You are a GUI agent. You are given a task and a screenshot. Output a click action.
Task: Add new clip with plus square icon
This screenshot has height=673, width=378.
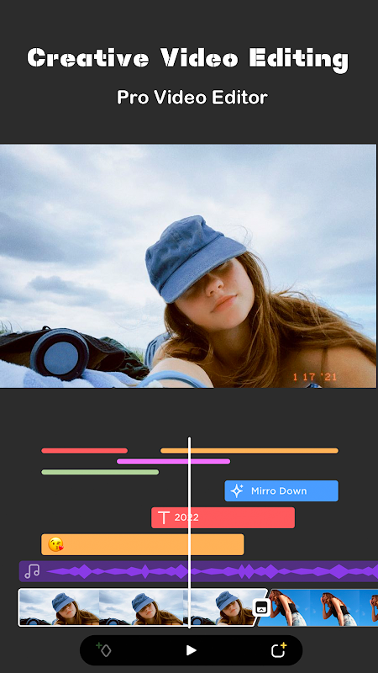coord(280,649)
